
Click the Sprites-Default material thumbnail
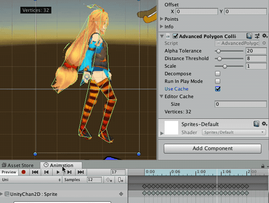(x=171, y=128)
